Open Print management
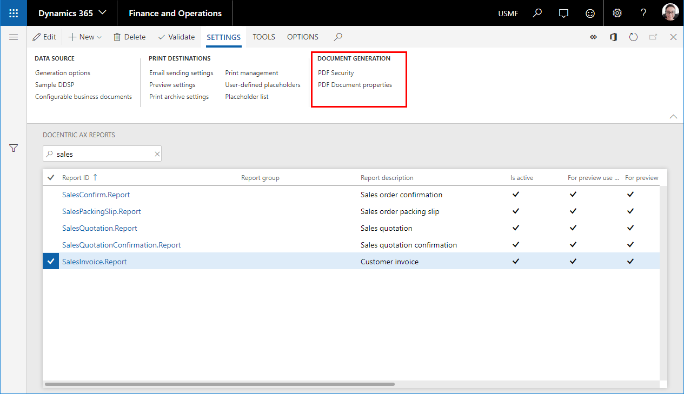This screenshot has height=394, width=684. 252,73
